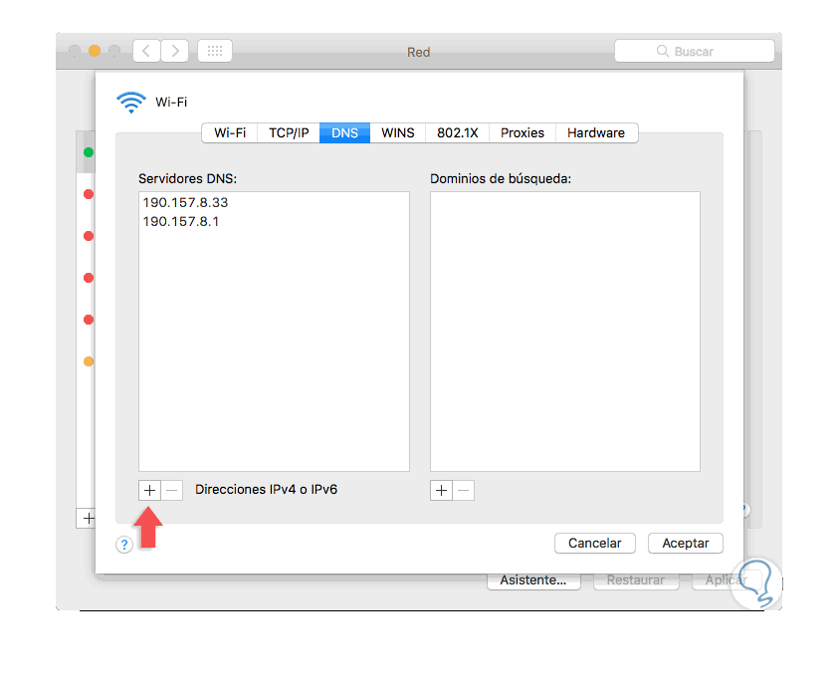This screenshot has height=690, width=838.
Task: Click the Wi-Fi signal icon
Action: point(131,103)
